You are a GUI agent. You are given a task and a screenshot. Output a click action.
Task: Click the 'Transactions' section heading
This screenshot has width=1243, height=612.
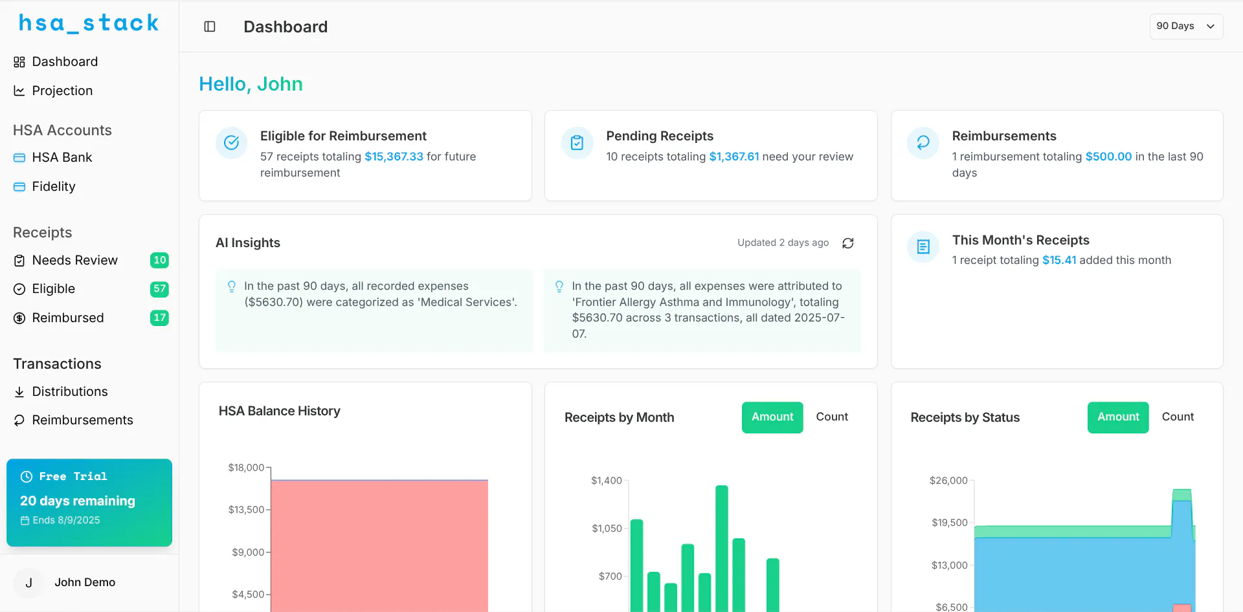tap(57, 364)
